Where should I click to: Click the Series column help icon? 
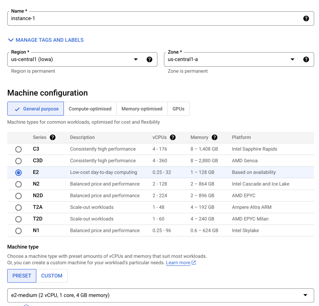(x=53, y=137)
